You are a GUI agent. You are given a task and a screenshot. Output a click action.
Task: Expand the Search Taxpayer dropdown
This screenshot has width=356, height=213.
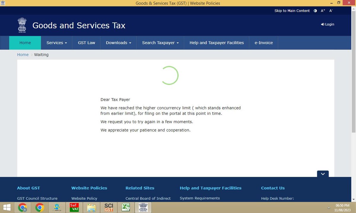pos(160,43)
